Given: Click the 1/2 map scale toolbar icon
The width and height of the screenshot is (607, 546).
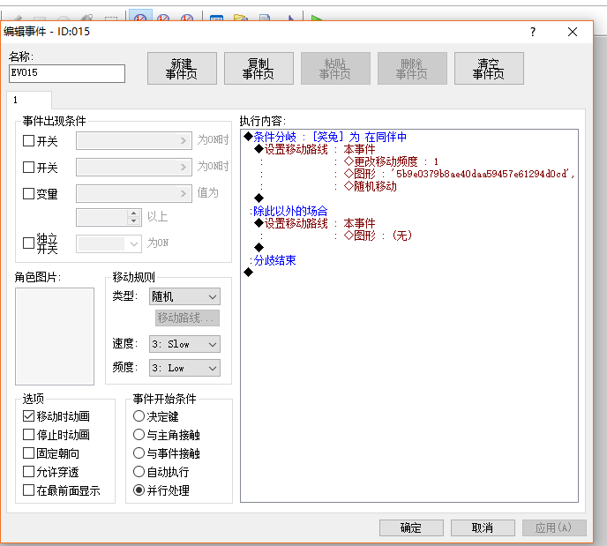Looking at the screenshot, I should 163,18.
